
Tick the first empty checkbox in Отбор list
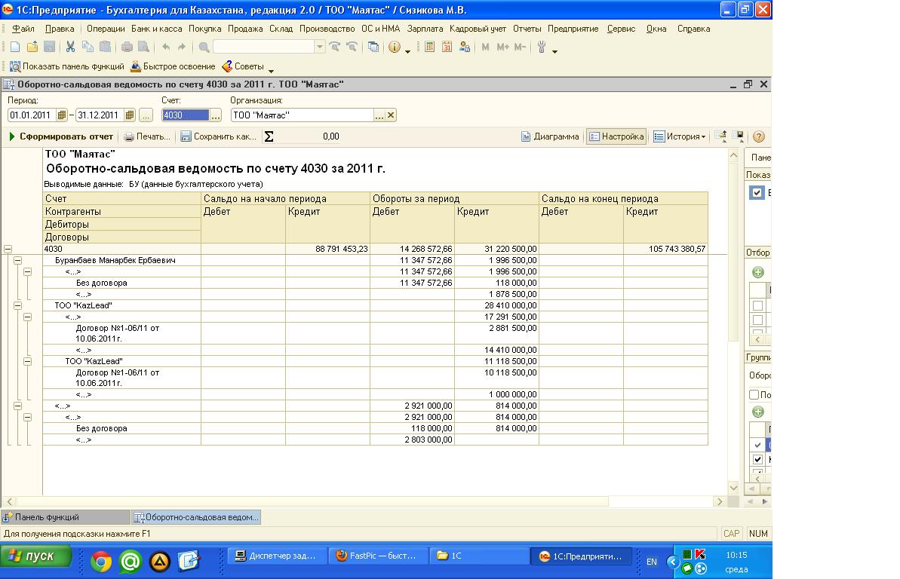757,306
